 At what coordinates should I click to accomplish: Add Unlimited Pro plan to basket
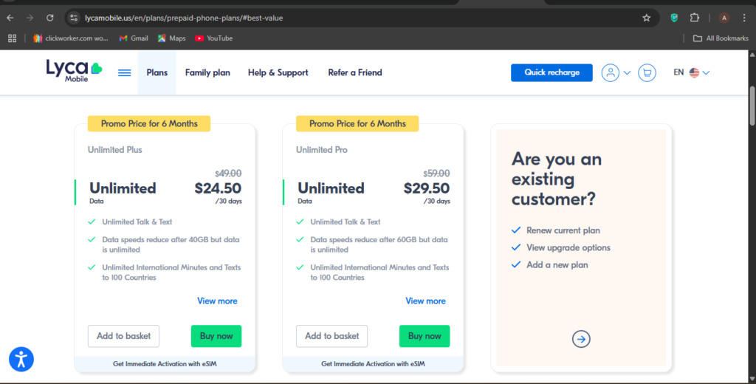tap(331, 336)
